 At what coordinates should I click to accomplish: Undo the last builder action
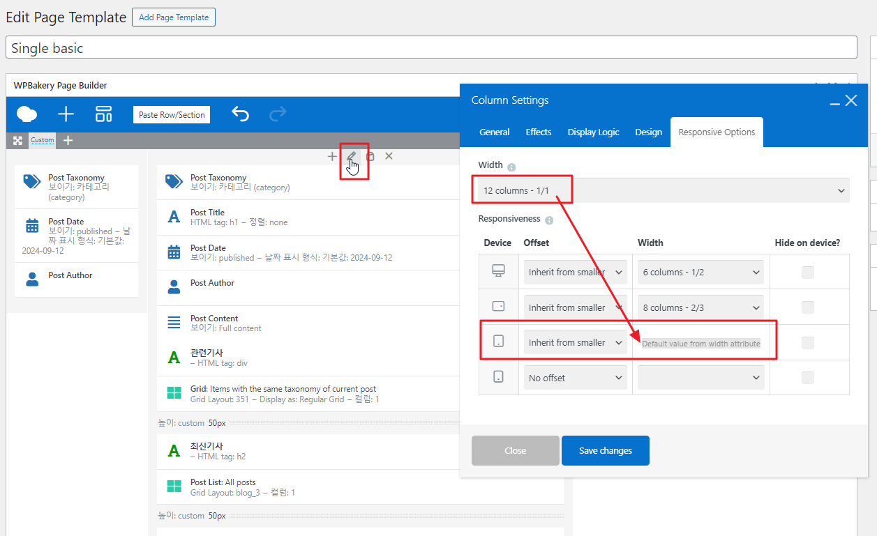(240, 114)
